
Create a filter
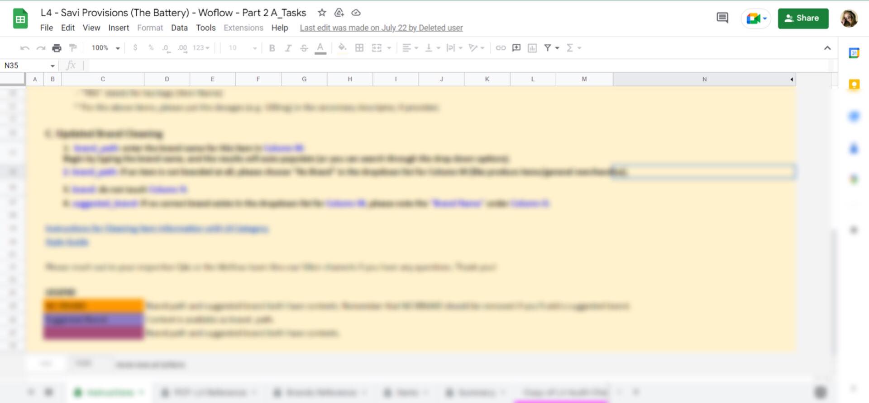pos(548,48)
